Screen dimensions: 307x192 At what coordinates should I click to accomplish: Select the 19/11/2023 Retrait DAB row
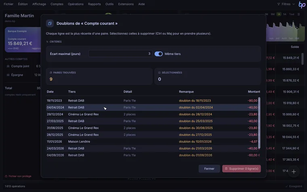153,101
